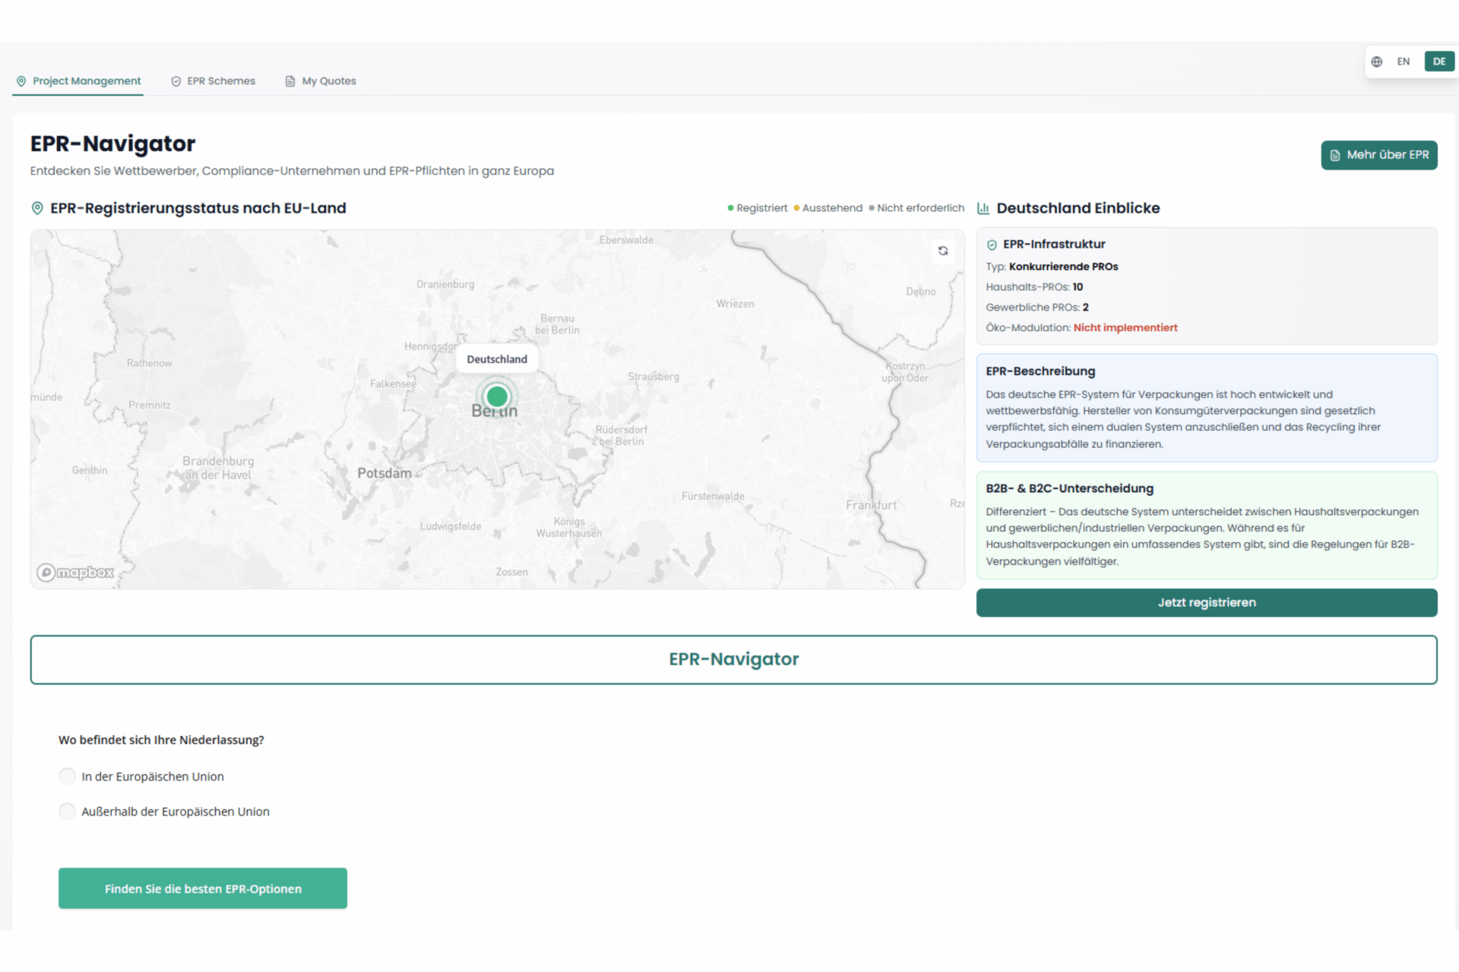1459x972 pixels.
Task: Open the My Quotes tab
Action: [x=328, y=80]
